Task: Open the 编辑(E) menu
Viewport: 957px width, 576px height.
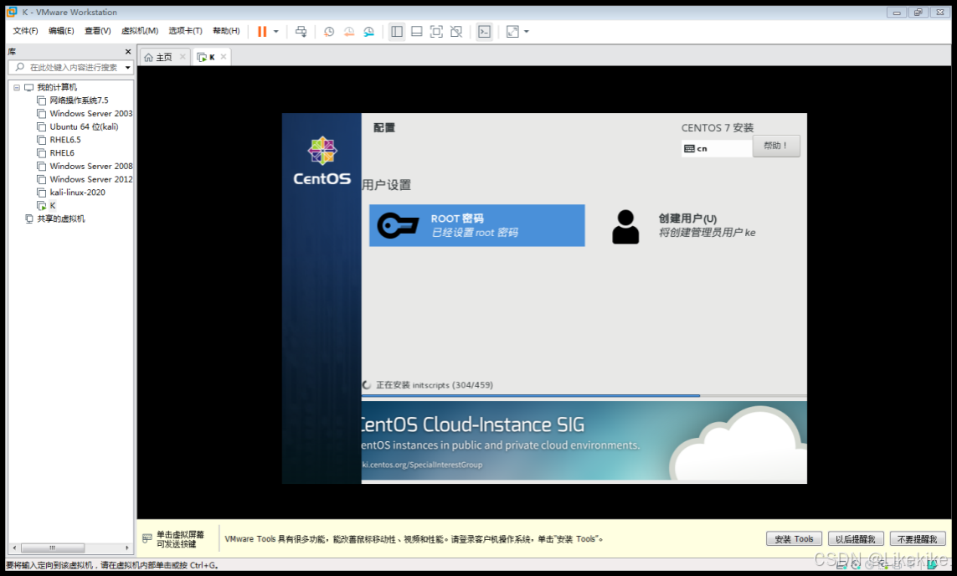Action: pyautogui.click(x=61, y=31)
